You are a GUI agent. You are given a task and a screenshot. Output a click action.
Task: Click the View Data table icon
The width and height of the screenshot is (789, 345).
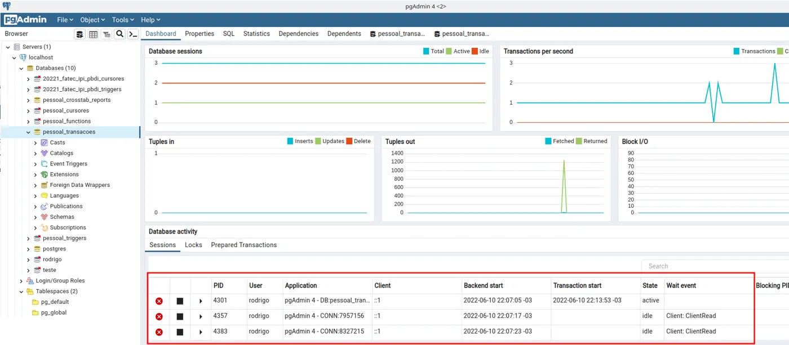[93, 34]
